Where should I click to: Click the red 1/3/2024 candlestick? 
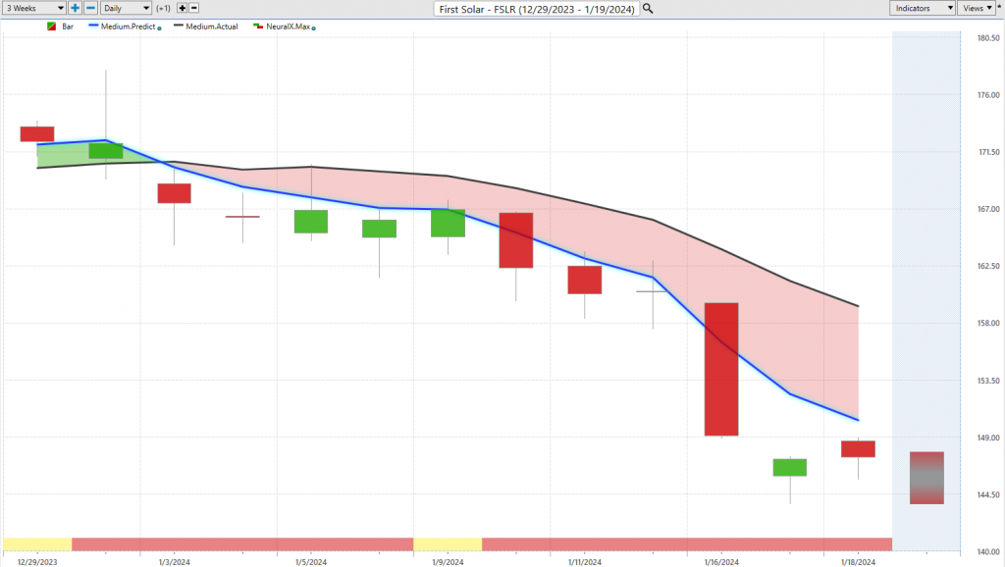[175, 193]
